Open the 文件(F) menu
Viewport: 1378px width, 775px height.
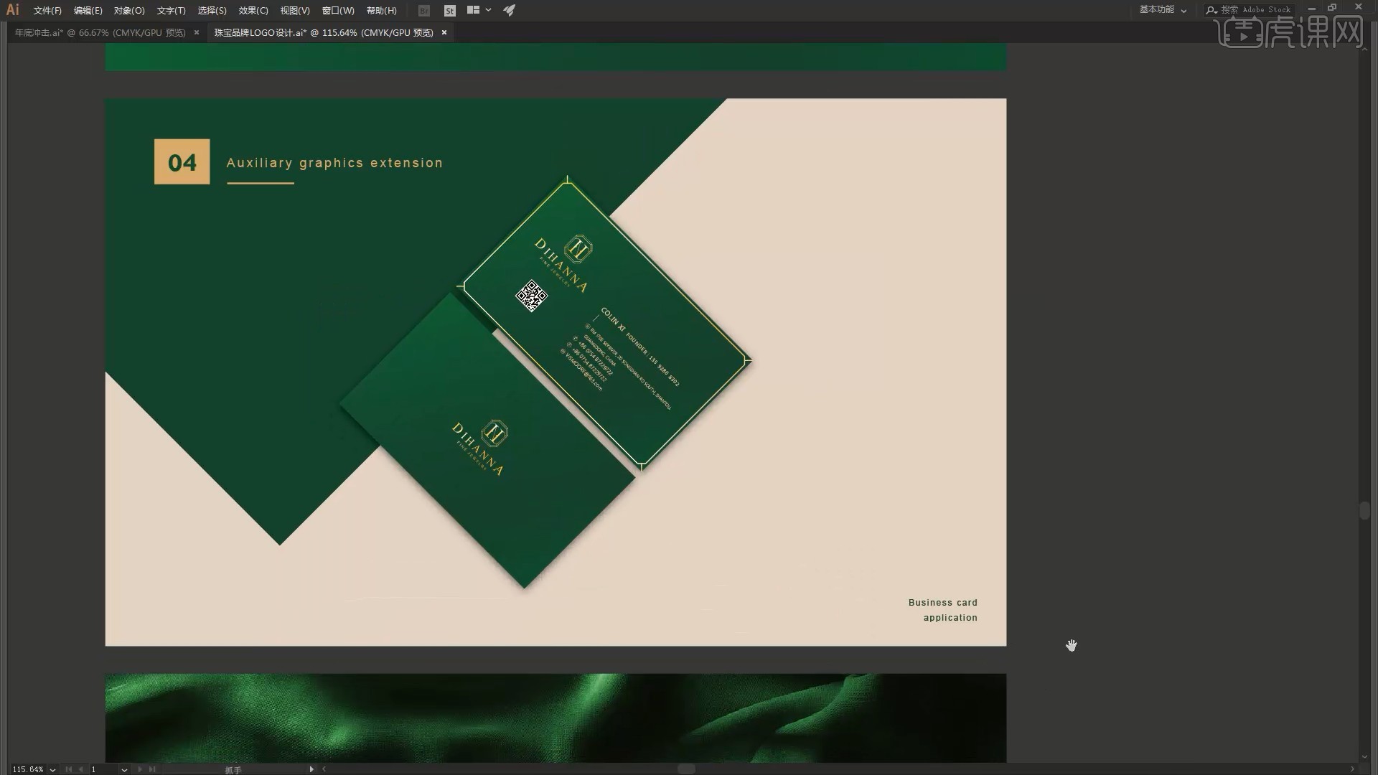pyautogui.click(x=47, y=11)
